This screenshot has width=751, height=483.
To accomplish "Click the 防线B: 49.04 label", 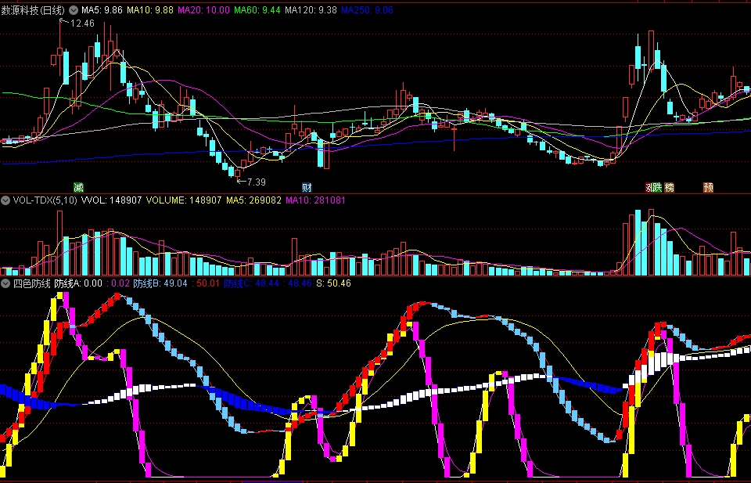I will [160, 283].
